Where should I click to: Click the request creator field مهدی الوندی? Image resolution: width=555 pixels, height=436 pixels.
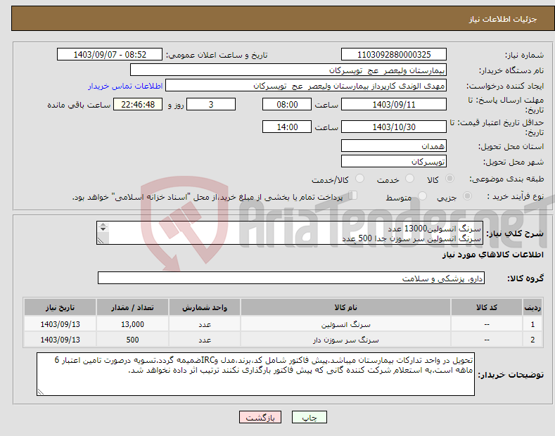306,86
